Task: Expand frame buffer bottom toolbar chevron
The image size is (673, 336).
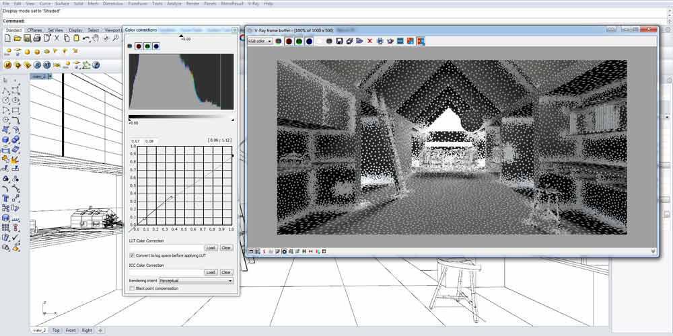Action: tap(653, 251)
